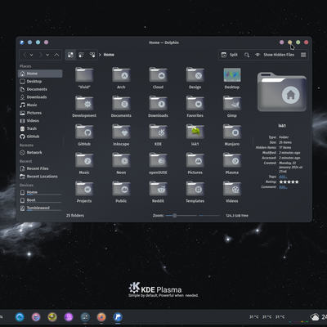The height and width of the screenshot is (327, 327).
Task: Select Downloads in Places sidebar
Action: coord(40,97)
